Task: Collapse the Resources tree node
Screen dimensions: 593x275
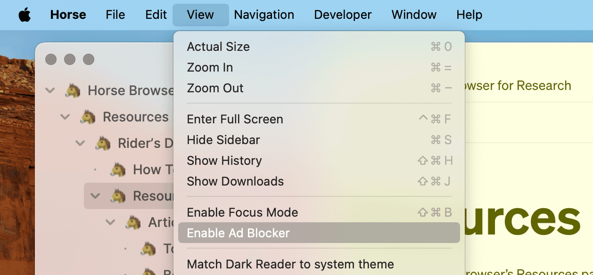Action: [66, 117]
